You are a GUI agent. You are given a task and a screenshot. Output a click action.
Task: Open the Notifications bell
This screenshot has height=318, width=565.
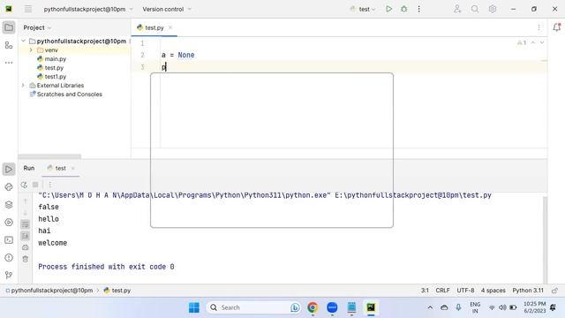pos(556,27)
